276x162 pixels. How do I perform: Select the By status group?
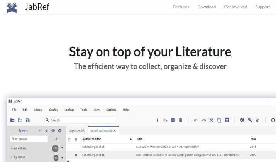tap(19, 157)
